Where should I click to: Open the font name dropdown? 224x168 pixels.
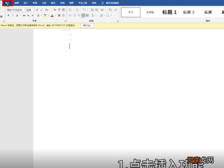click(25, 10)
